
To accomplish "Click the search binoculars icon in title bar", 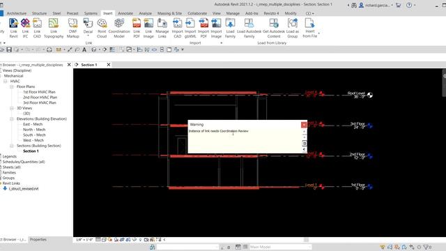I will click(x=354, y=5).
